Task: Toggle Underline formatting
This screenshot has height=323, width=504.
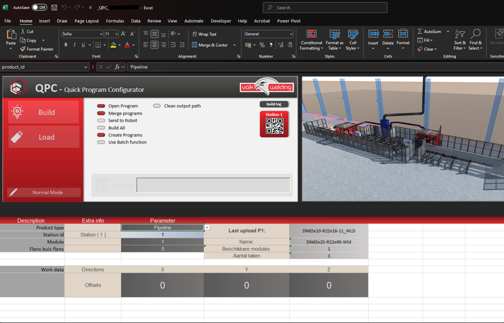Action: (83, 45)
